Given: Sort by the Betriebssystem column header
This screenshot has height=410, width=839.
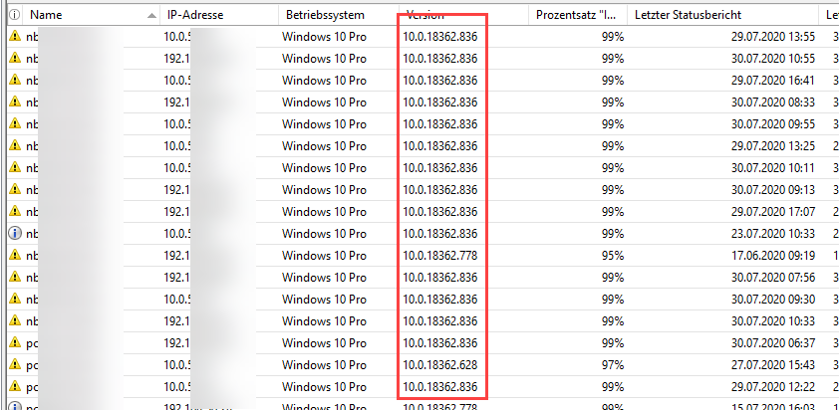Looking at the screenshot, I should 325,15.
